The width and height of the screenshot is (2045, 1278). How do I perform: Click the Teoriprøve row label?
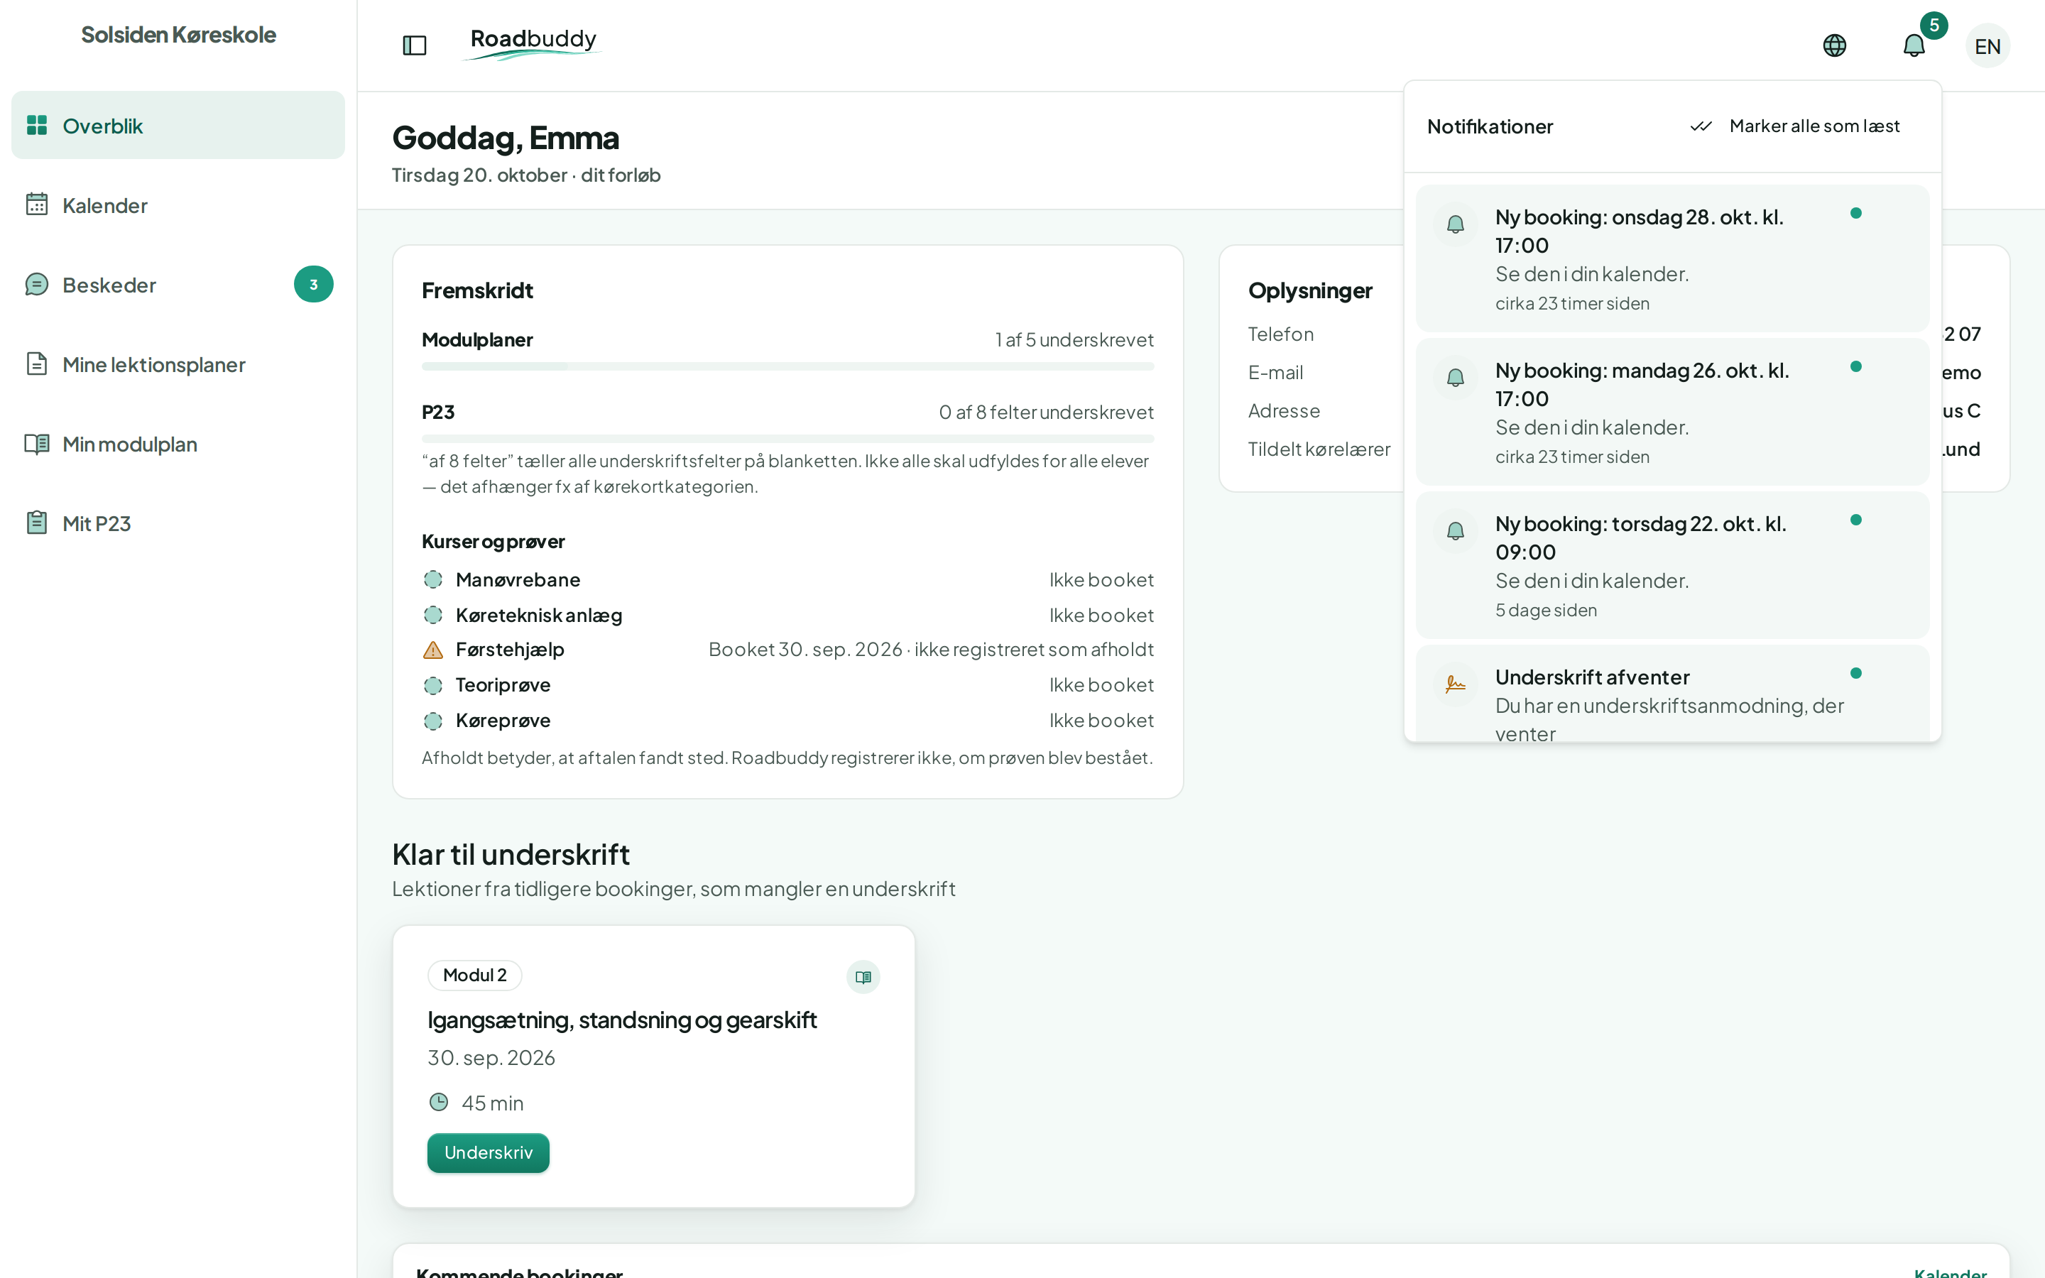pos(503,684)
